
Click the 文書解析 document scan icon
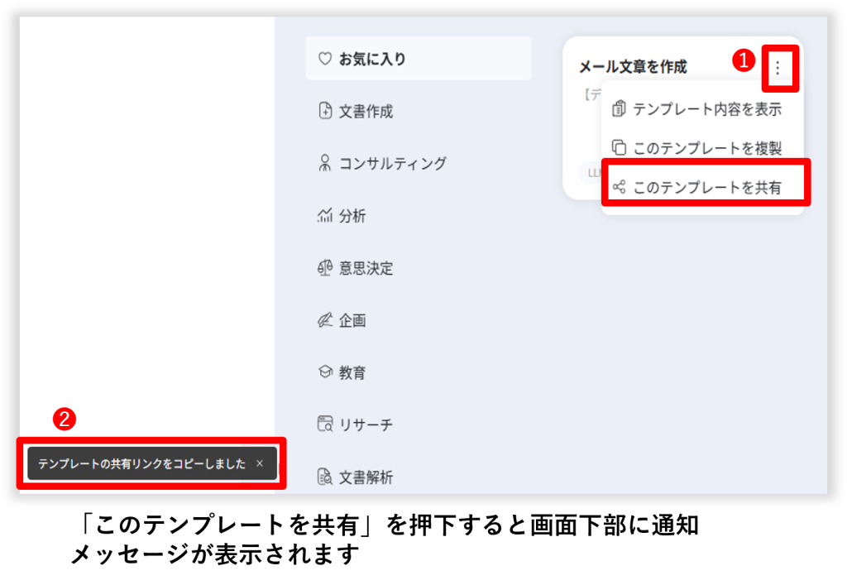tap(325, 477)
